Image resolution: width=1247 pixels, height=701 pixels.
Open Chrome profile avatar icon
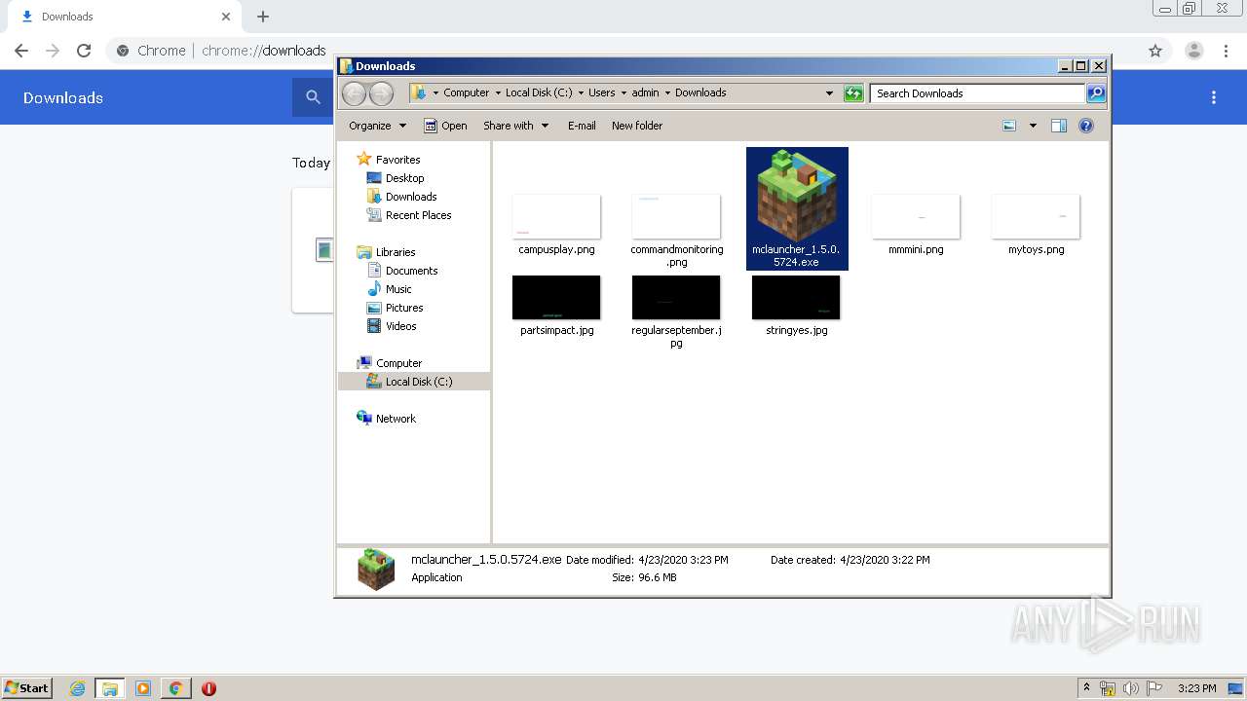point(1194,51)
